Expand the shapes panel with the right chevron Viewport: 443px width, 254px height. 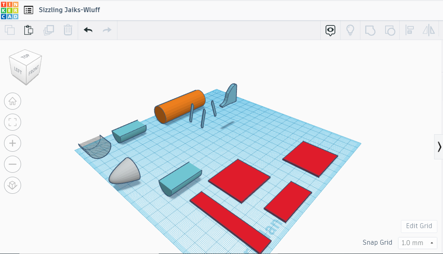(439, 147)
